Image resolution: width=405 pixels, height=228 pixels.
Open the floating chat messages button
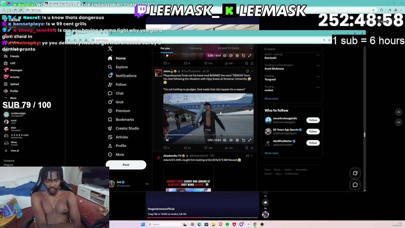pyautogui.click(x=355, y=185)
